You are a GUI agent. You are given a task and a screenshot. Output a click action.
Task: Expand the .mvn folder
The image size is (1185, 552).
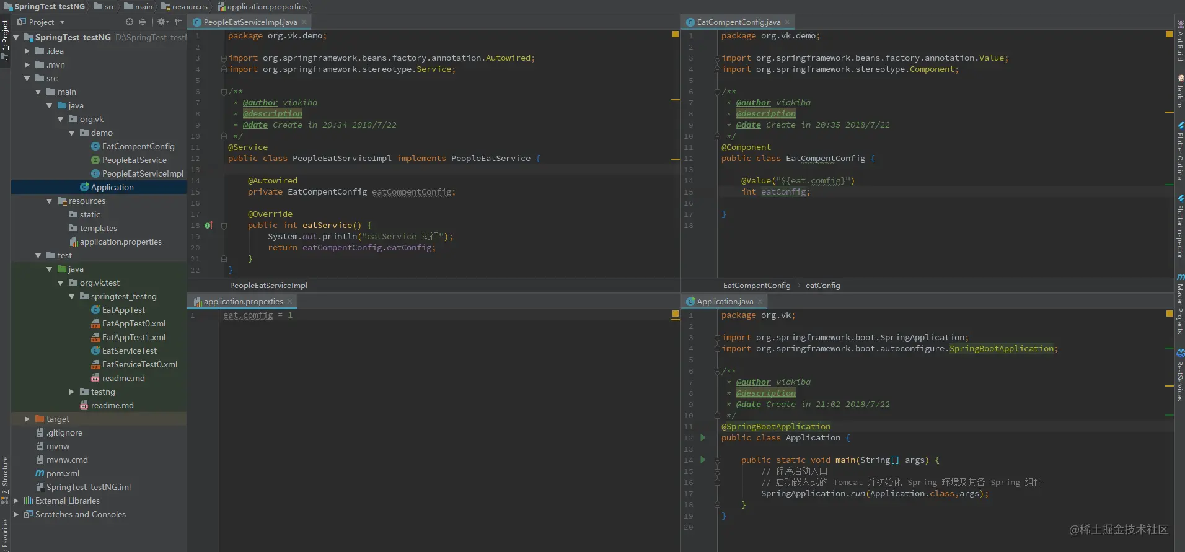click(27, 64)
